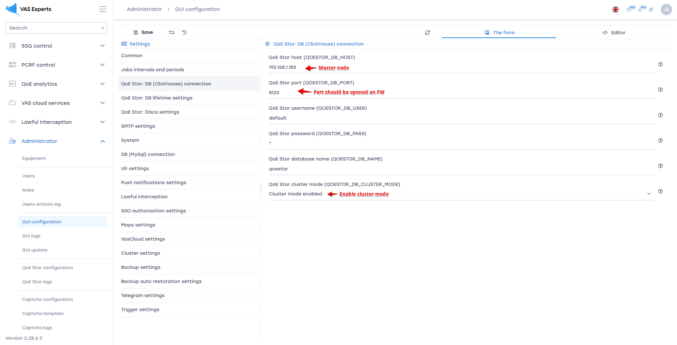Switch to the Editor tab
Image resolution: width=677 pixels, height=345 pixels.
(x=614, y=32)
